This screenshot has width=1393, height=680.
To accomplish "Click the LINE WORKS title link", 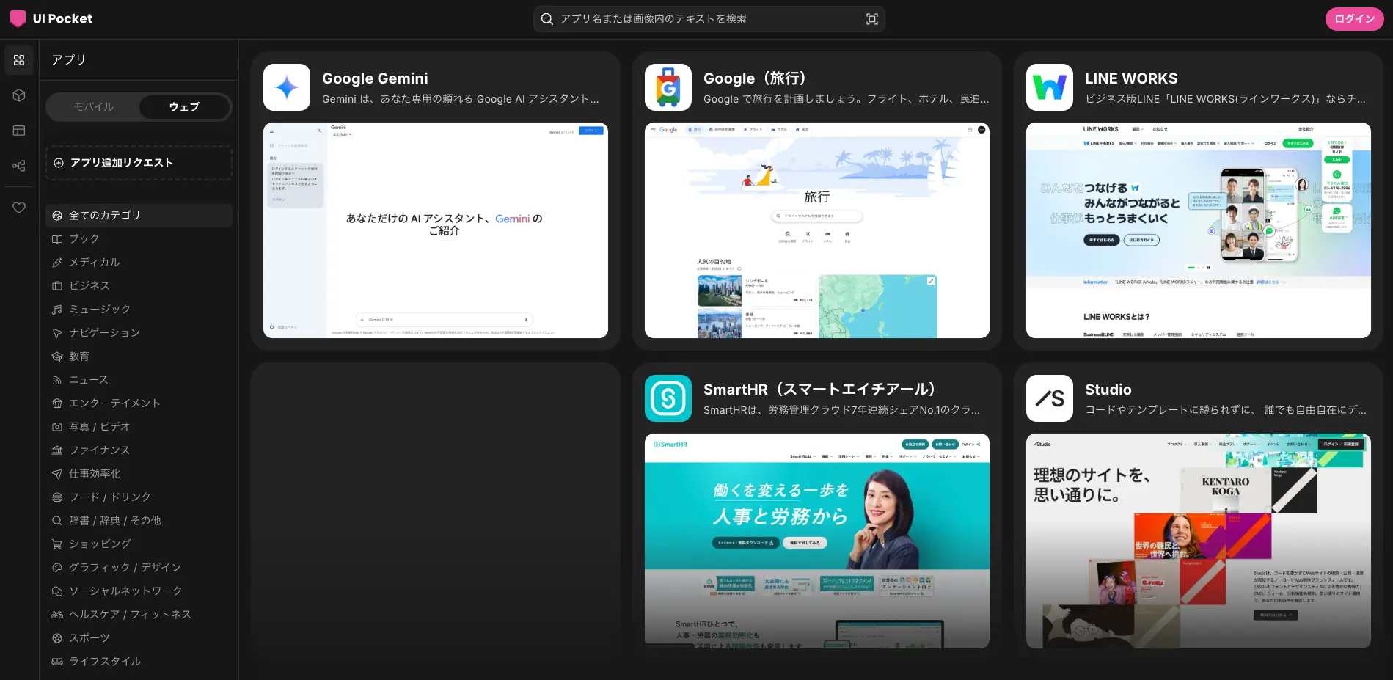I will [x=1131, y=78].
